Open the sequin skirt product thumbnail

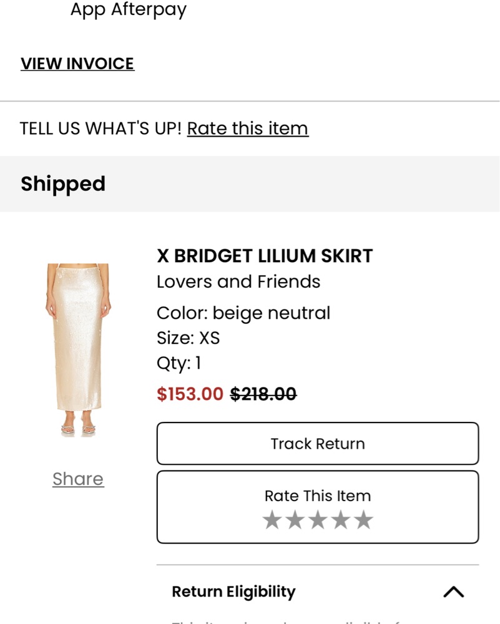tap(78, 349)
